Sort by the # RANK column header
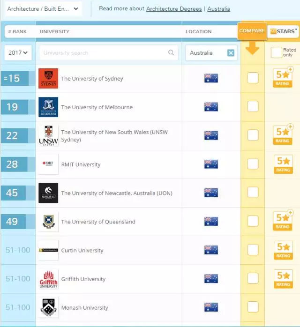This screenshot has height=327, width=300. [x=17, y=31]
